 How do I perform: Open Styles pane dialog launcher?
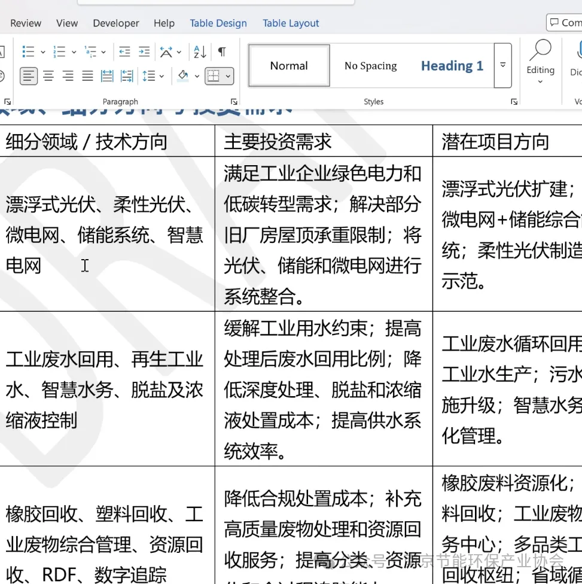click(514, 102)
